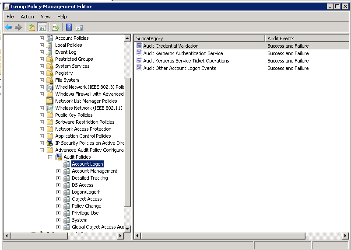
Task: Select Application Control Policies node
Action: [x=83, y=136]
